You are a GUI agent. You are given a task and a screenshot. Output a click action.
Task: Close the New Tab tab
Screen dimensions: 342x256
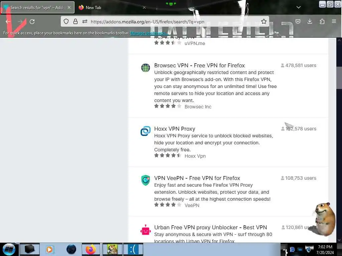tap(144, 7)
